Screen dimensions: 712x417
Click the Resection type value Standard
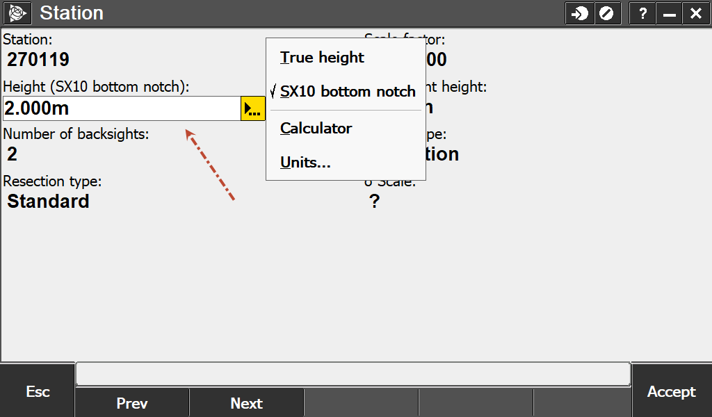(x=48, y=202)
